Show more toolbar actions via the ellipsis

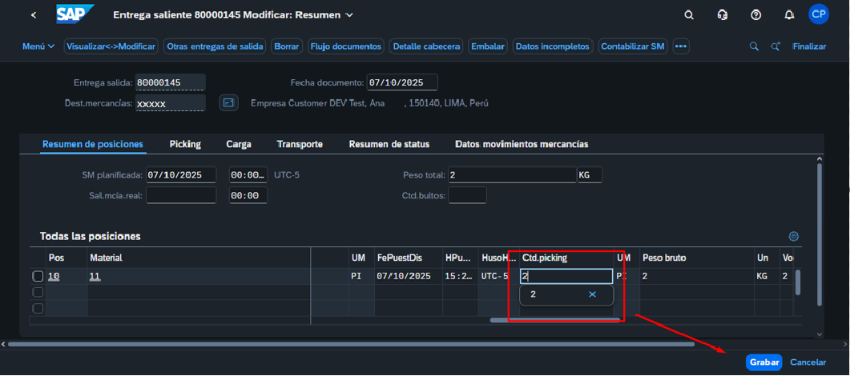pyautogui.click(x=681, y=46)
